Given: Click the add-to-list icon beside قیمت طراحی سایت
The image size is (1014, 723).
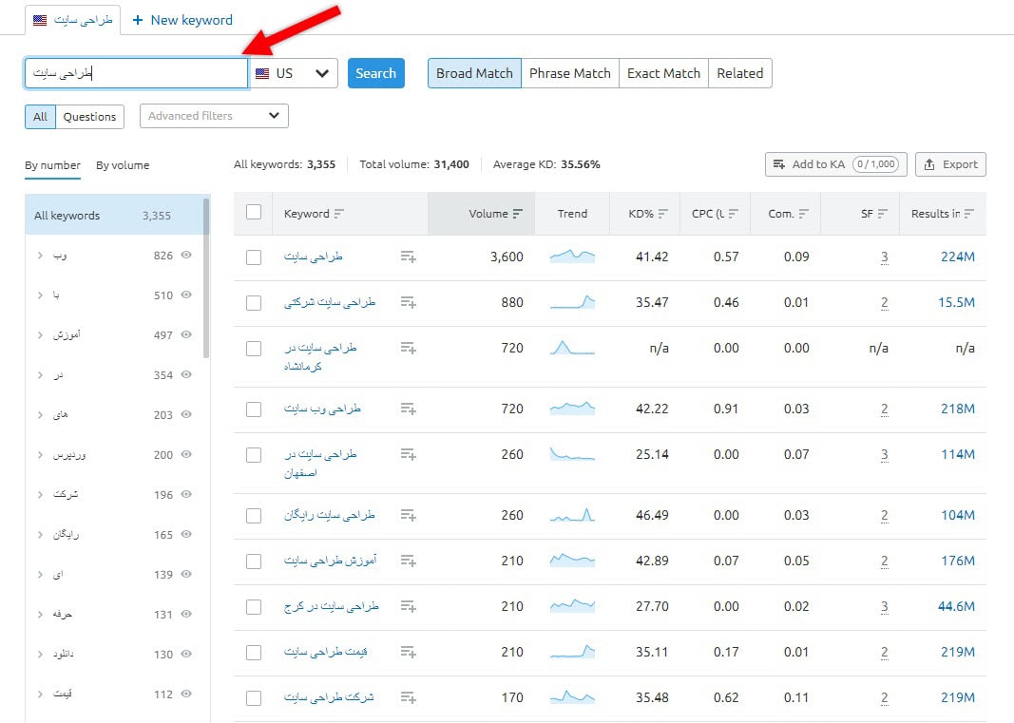Looking at the screenshot, I should (x=409, y=652).
